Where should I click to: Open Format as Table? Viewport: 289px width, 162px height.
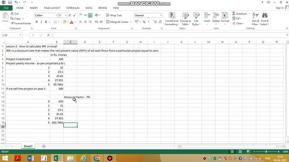coord(186,19)
